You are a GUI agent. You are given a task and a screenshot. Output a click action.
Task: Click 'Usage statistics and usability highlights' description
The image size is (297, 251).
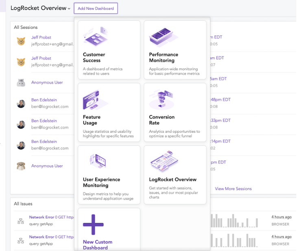point(108,134)
